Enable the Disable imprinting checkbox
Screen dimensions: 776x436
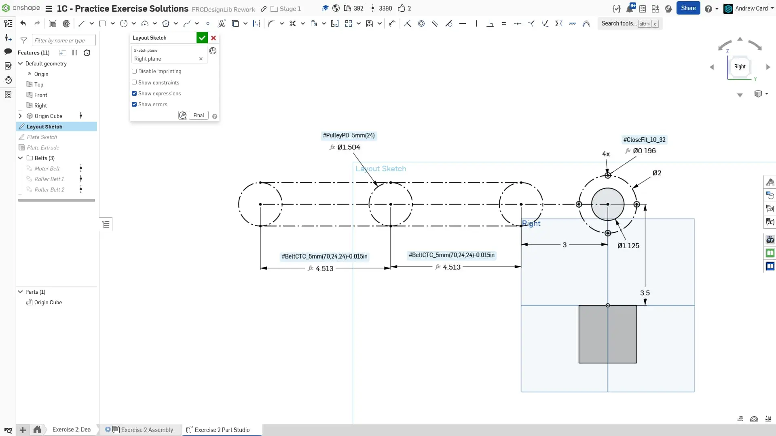point(134,71)
